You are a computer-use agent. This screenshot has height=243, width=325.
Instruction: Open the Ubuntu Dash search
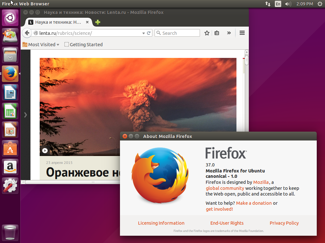point(10,18)
